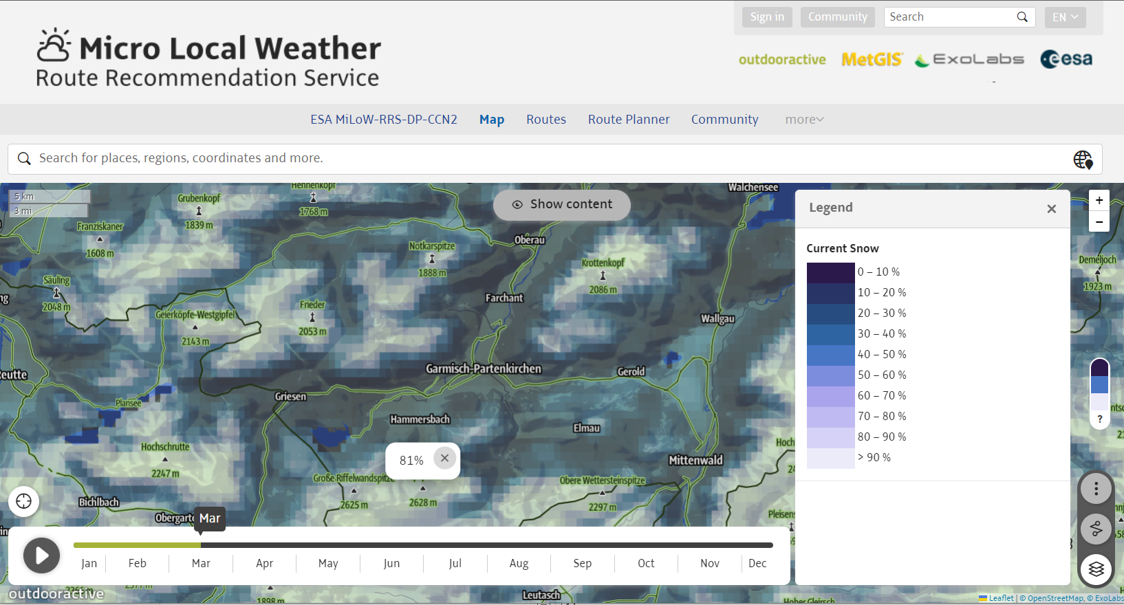Click the Farchant map label
1124x605 pixels.
coord(504,298)
